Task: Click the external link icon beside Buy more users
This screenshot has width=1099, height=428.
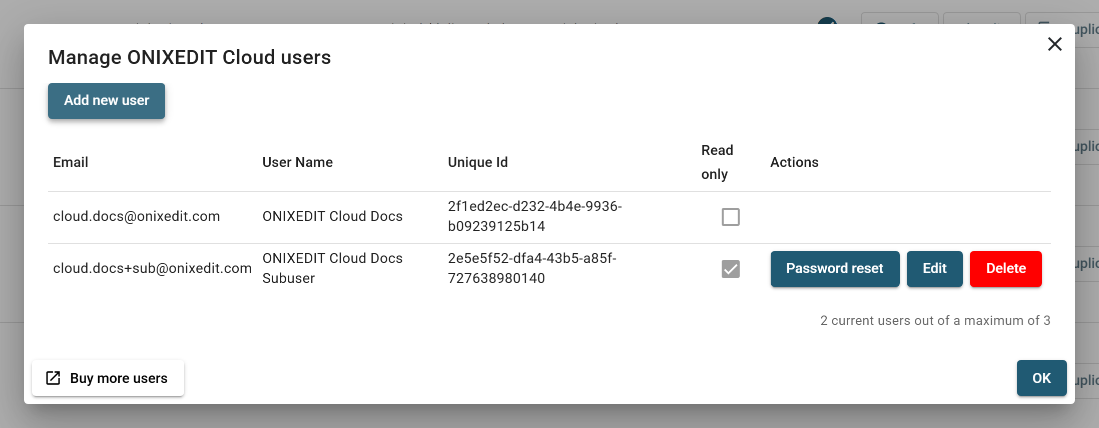Action: [53, 378]
